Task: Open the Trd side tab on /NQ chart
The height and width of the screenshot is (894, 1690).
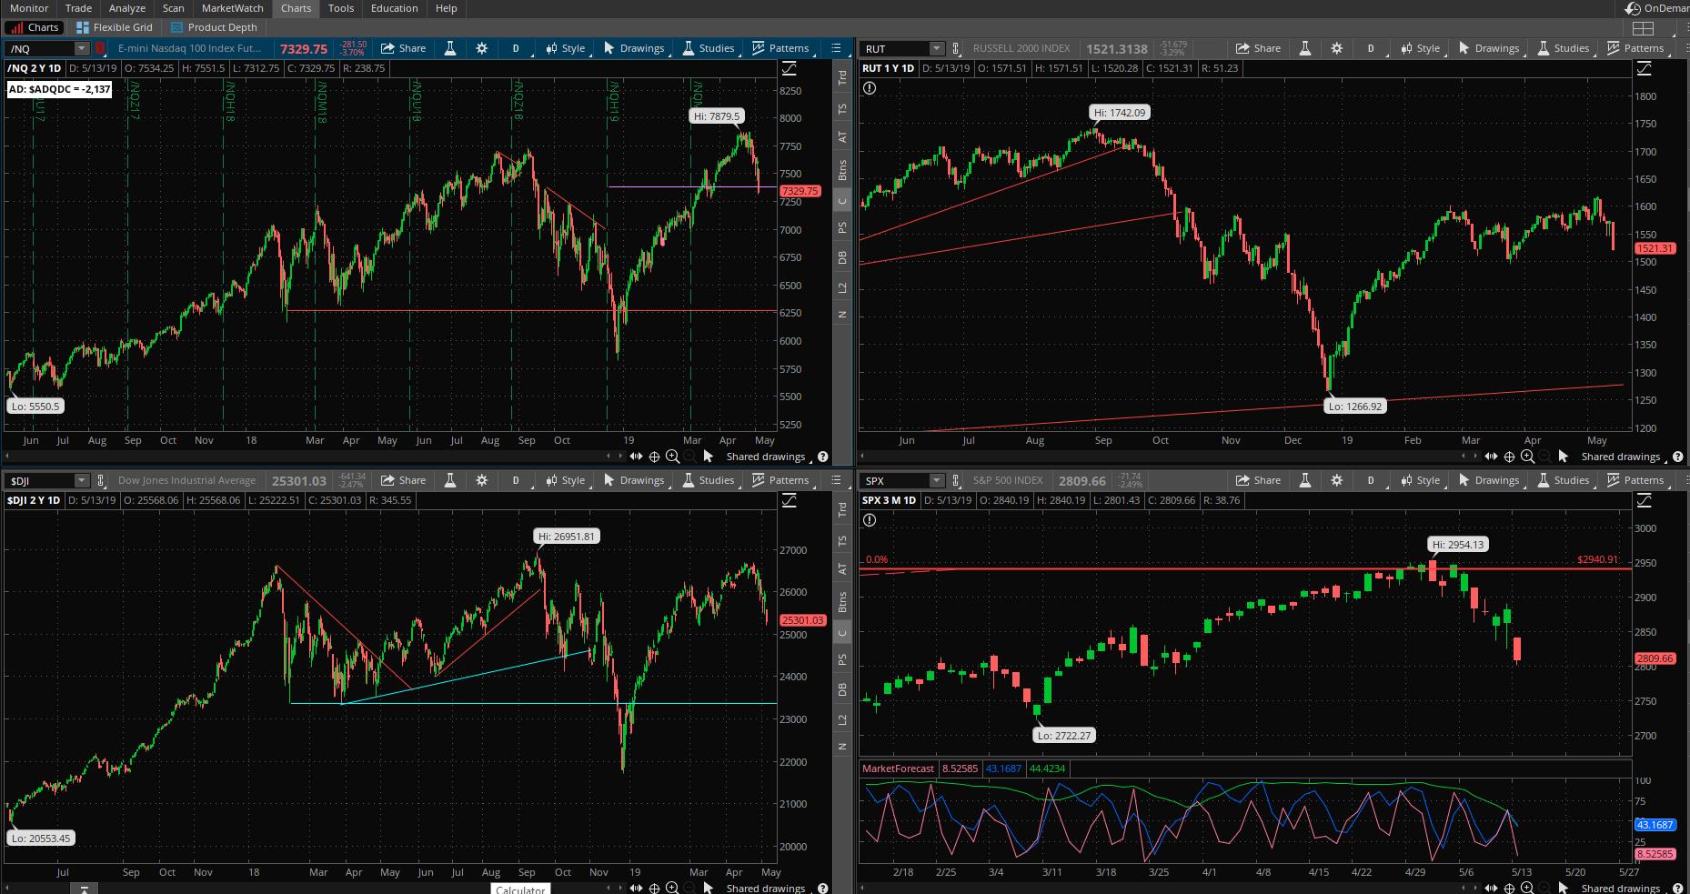Action: 842,78
